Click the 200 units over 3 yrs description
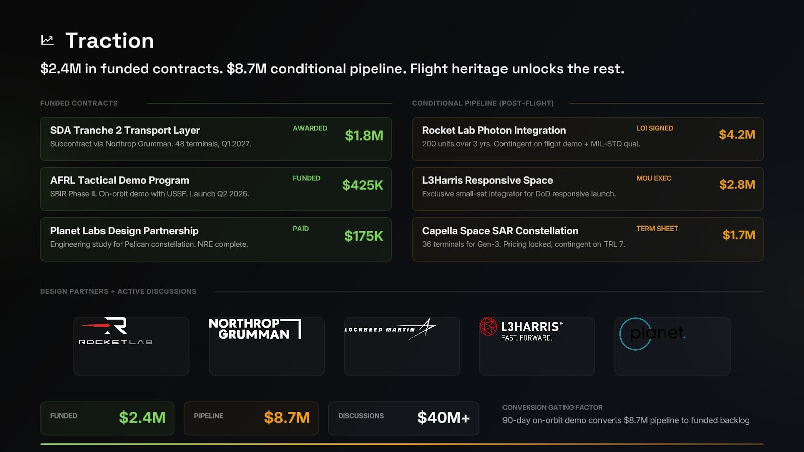This screenshot has height=452, width=804. tap(531, 144)
